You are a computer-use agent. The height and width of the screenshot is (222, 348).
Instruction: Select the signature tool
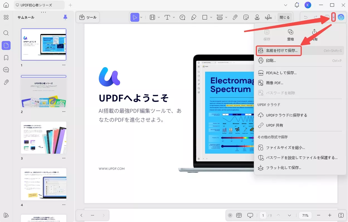(x=268, y=17)
